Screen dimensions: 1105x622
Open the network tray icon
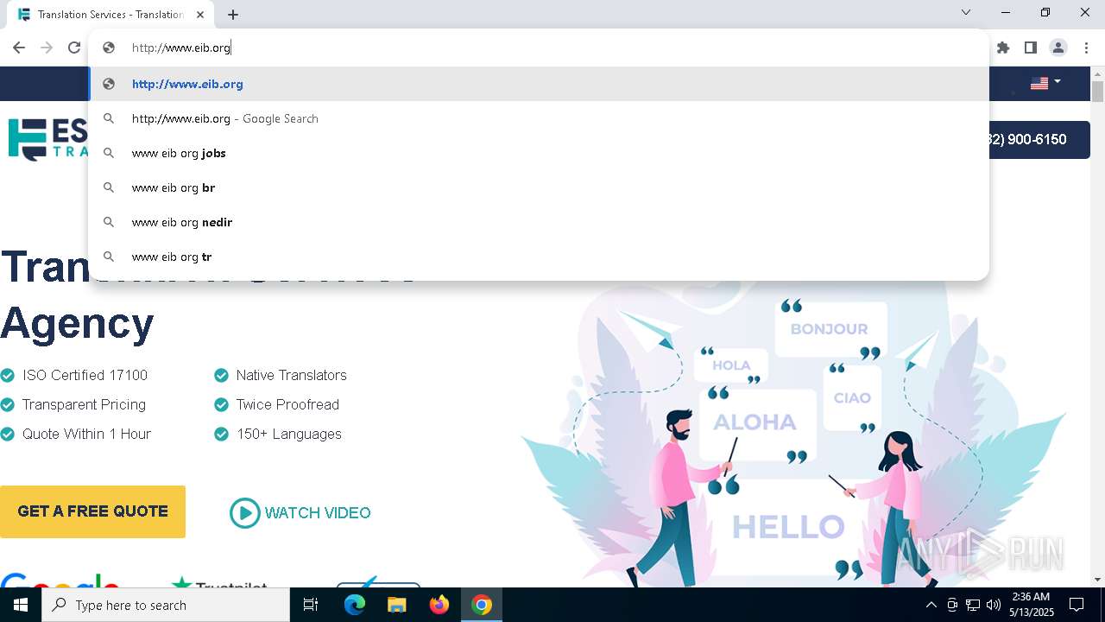pyautogui.click(x=973, y=605)
